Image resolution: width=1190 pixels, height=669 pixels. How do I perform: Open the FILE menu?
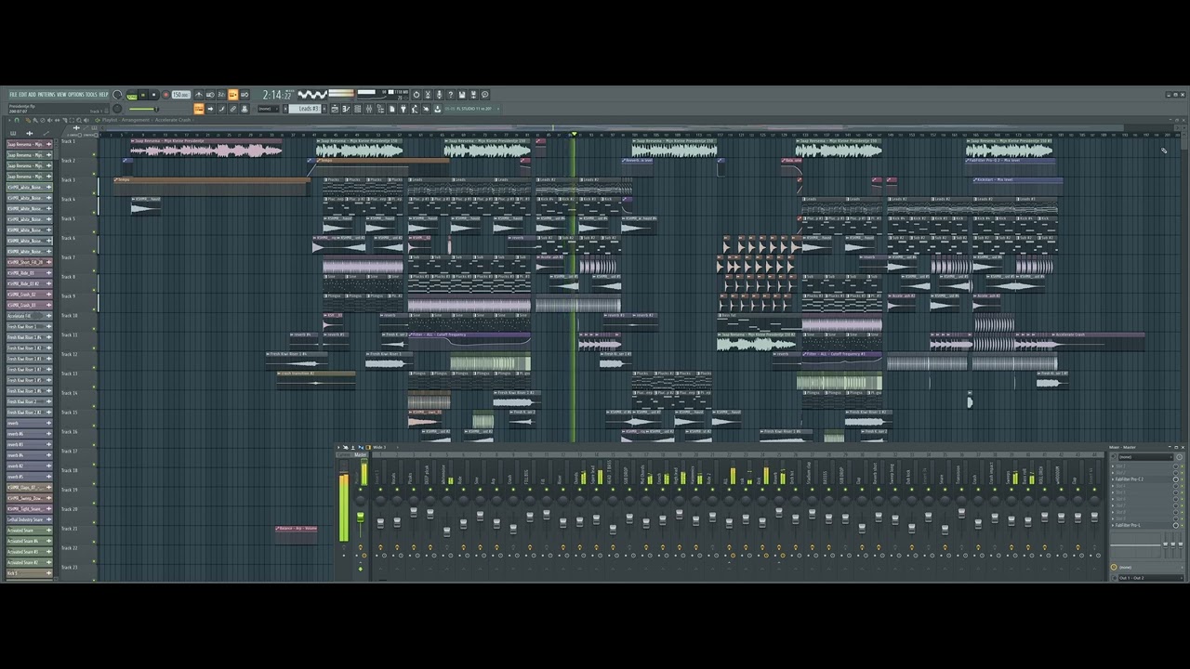click(13, 95)
